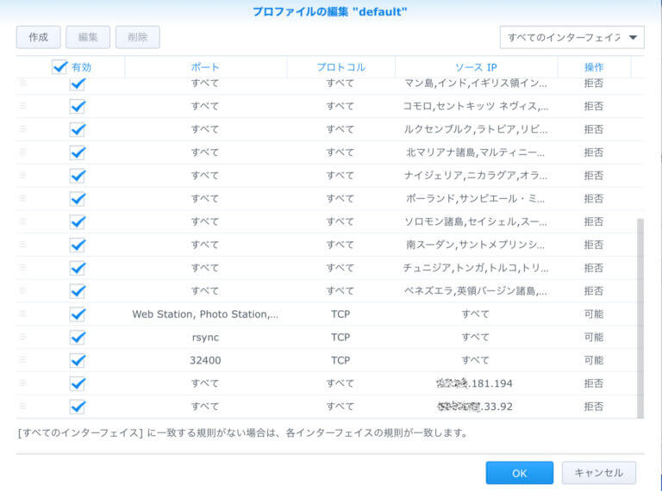Image resolution: width=662 pixels, height=491 pixels.
Task: Uncheck the ナイジェリア,ニカラグア rule checkbox
Action: 78,176
